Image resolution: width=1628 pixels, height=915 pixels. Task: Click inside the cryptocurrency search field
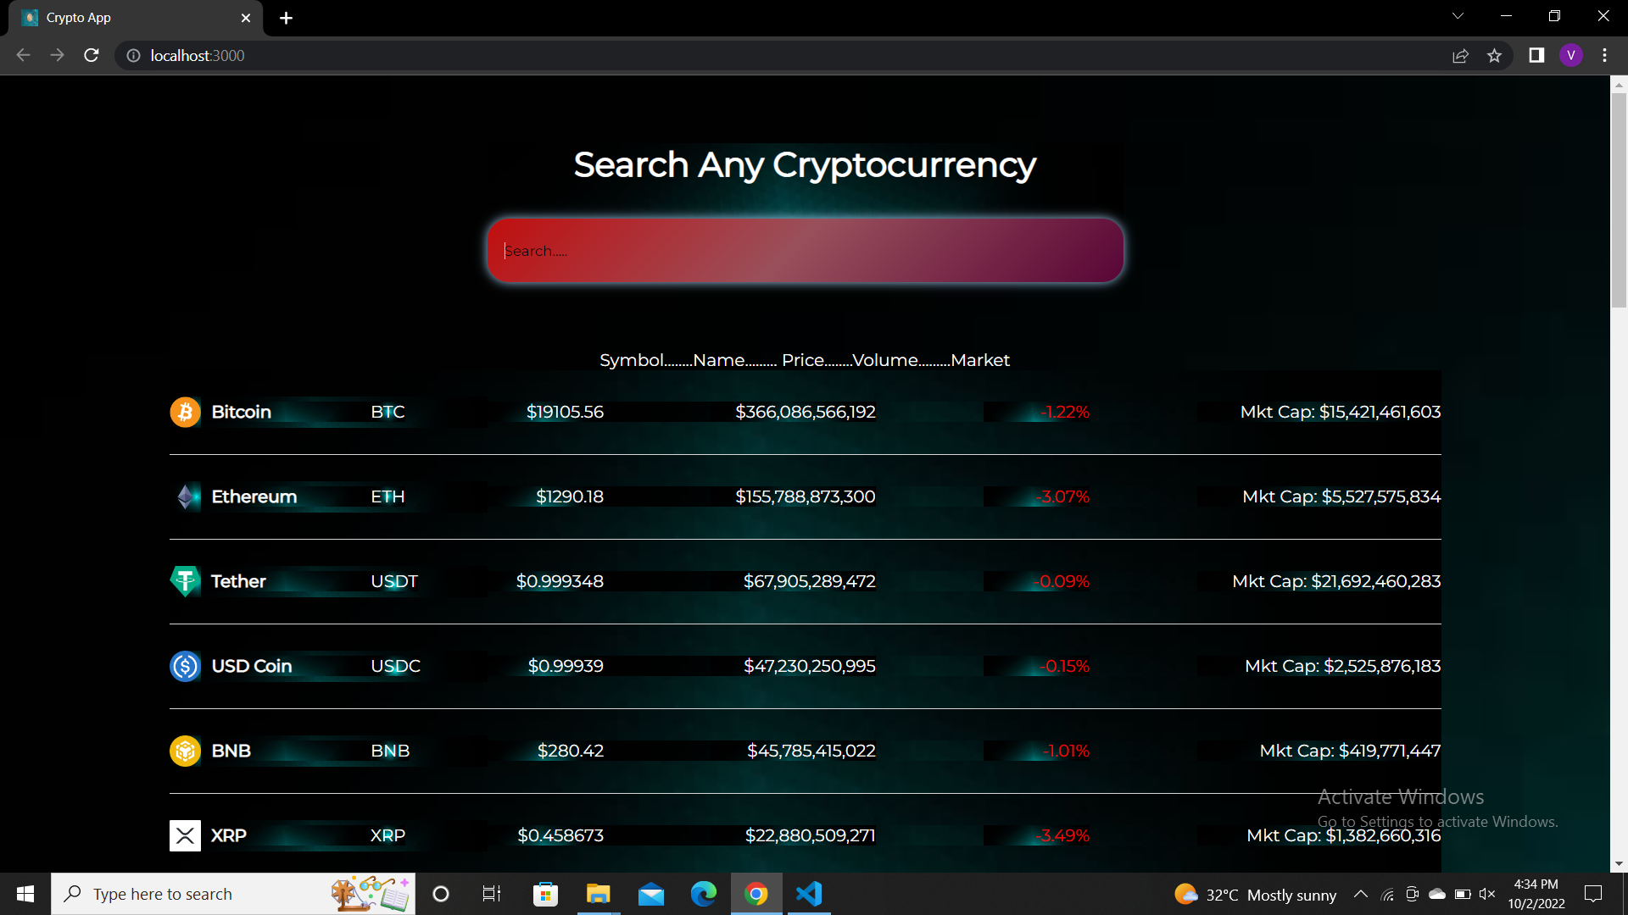(806, 250)
